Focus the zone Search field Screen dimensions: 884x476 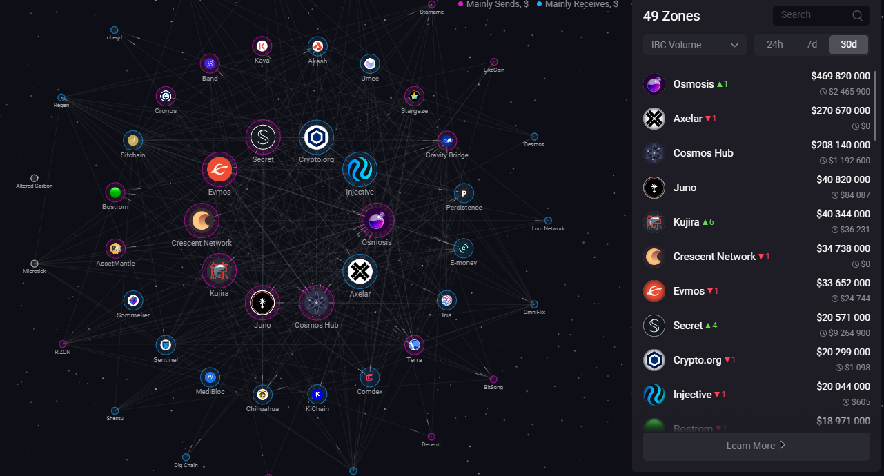[x=821, y=15]
